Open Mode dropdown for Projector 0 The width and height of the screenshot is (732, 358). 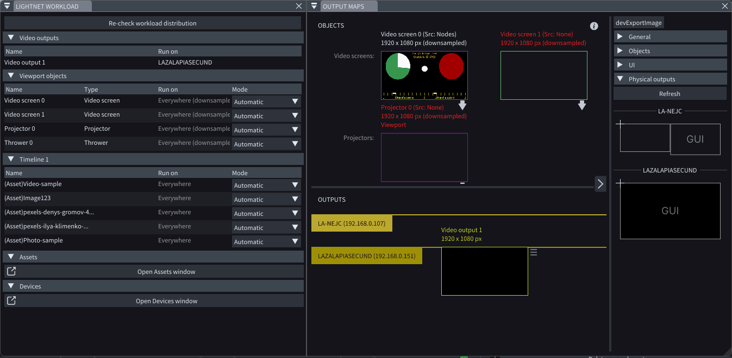coord(266,130)
